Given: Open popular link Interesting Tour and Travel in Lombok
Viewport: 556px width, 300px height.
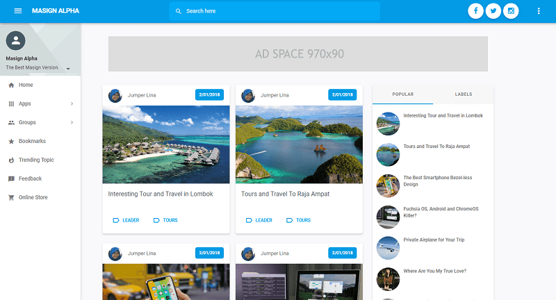Looking at the screenshot, I should pos(443,116).
